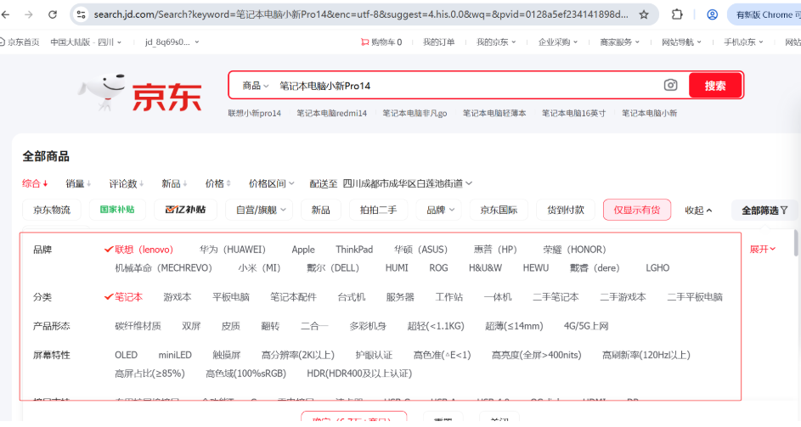Click the page vertical scrollbar
The height and width of the screenshot is (427, 801).
click(797, 243)
